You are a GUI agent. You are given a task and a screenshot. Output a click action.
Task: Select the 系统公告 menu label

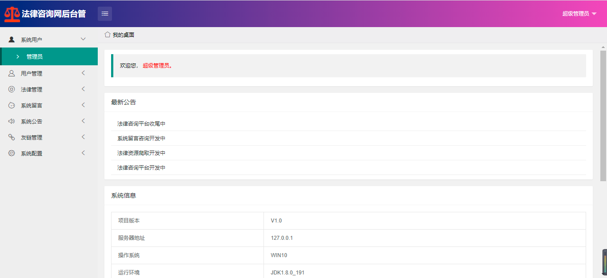click(32, 122)
